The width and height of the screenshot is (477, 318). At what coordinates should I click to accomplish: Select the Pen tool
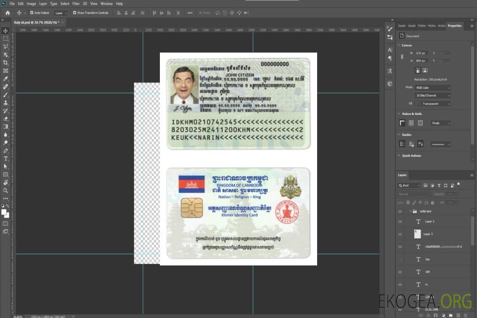coord(5,151)
